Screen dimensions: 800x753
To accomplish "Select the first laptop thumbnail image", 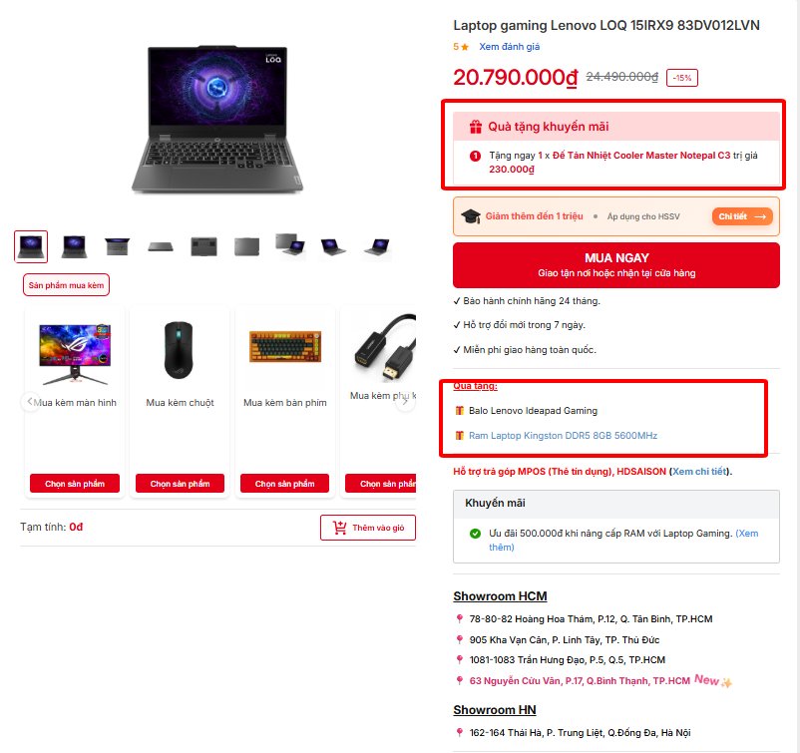I will pos(31,246).
